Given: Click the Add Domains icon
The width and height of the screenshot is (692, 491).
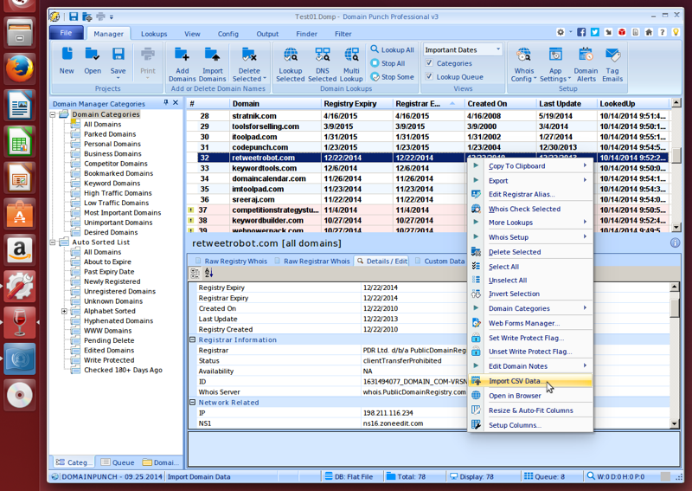Looking at the screenshot, I should click(x=182, y=64).
